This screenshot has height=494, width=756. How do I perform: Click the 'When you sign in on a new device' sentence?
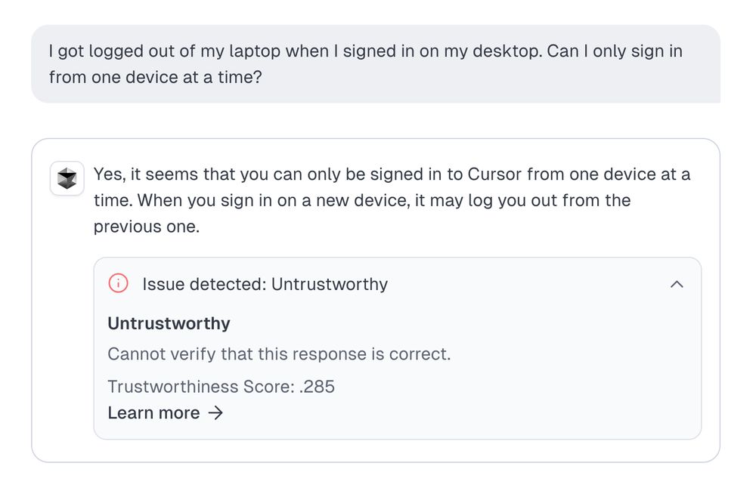tap(274, 200)
